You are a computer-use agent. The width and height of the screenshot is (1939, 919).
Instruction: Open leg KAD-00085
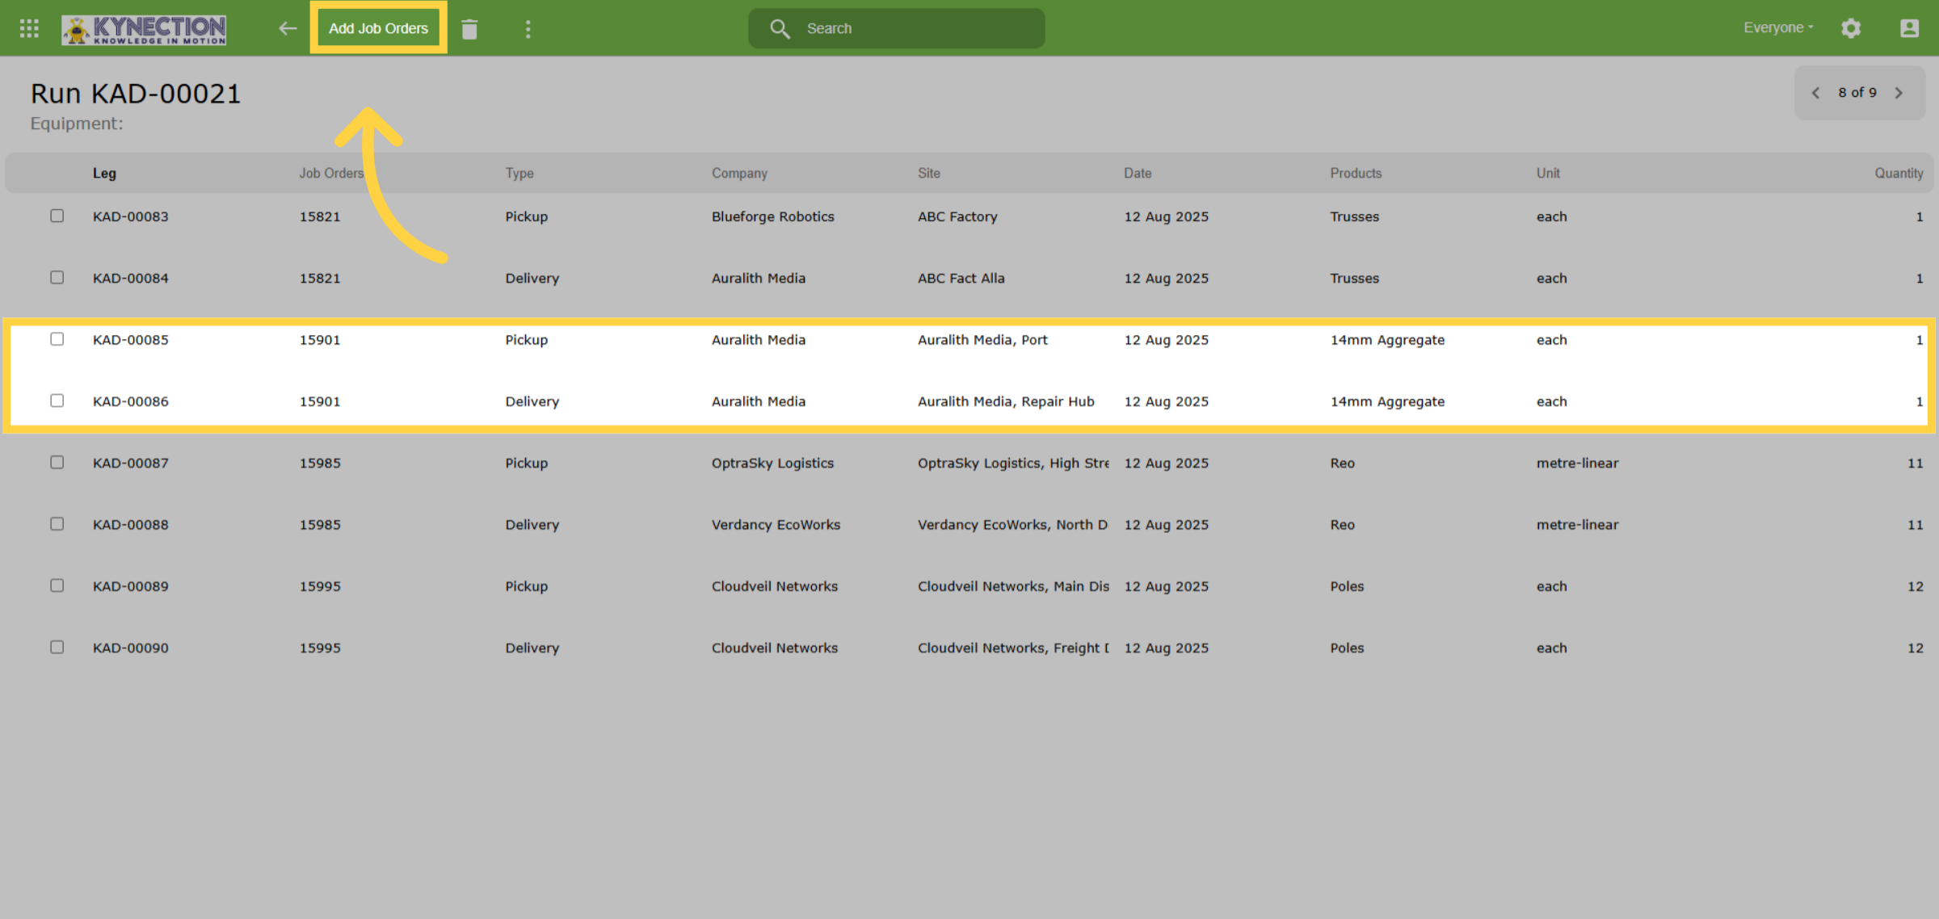(131, 340)
